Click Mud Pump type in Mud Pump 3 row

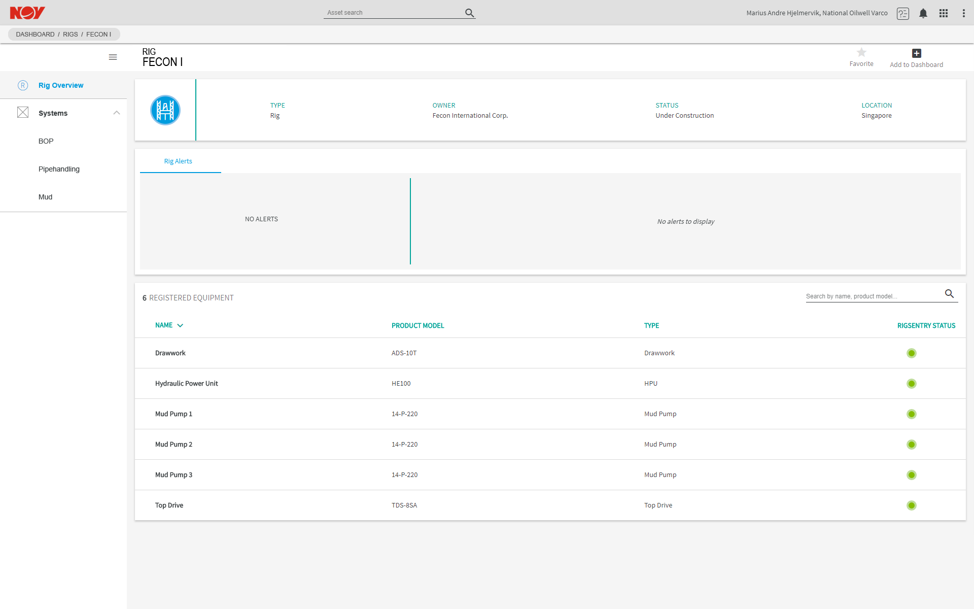pyautogui.click(x=660, y=475)
